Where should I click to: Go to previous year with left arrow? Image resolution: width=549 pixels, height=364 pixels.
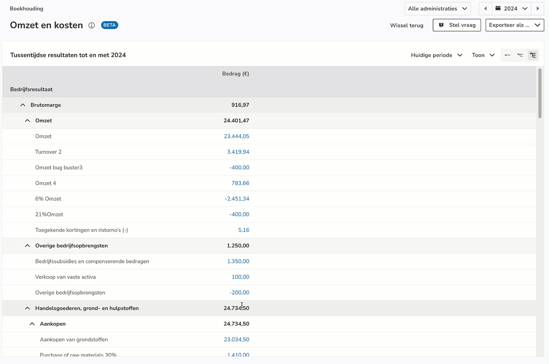pos(485,9)
